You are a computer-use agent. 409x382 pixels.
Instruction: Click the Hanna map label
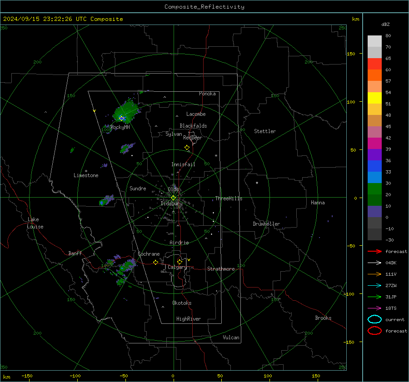(x=318, y=203)
